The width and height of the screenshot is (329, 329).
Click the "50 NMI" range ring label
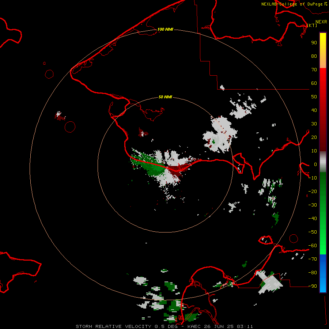(165, 97)
